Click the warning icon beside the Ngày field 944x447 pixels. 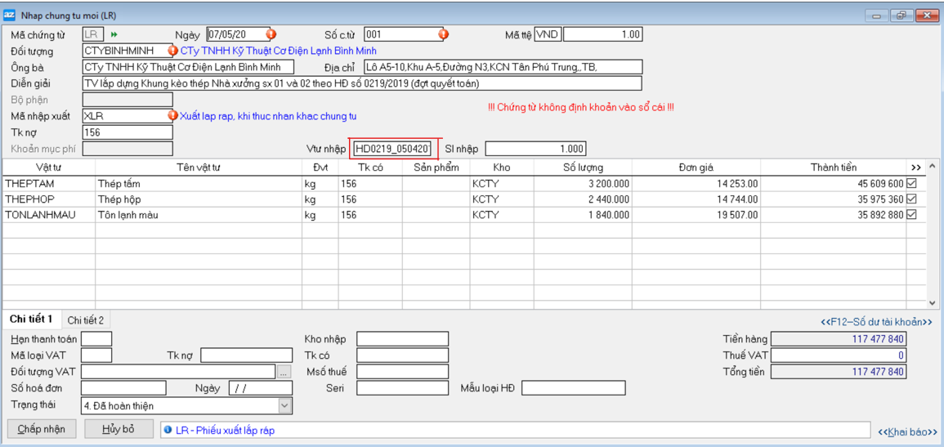pos(271,35)
